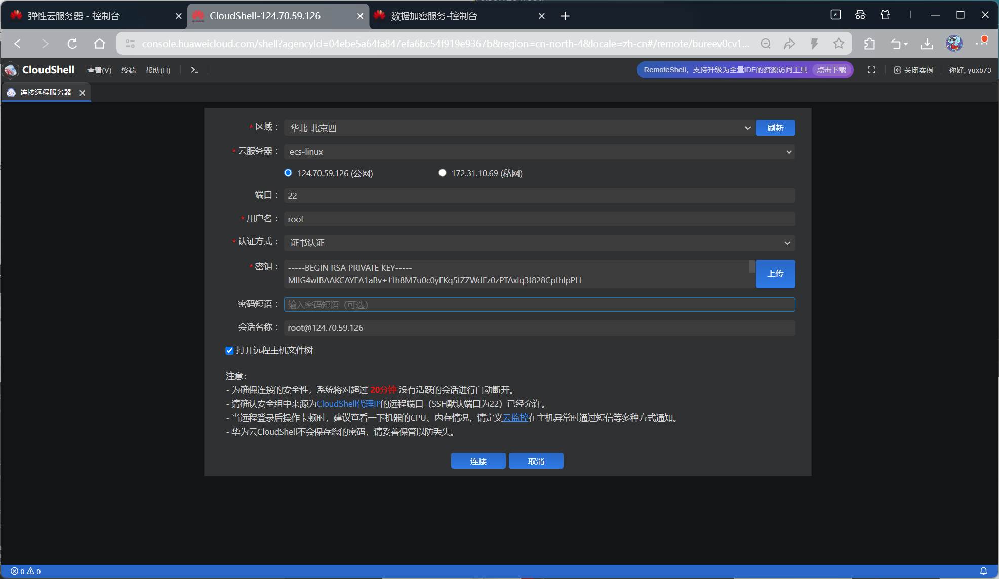
Task: Toggle fullscreen mode icon in CloudShell header
Action: point(871,70)
